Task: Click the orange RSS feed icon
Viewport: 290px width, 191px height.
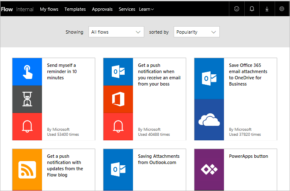Action: (27, 169)
